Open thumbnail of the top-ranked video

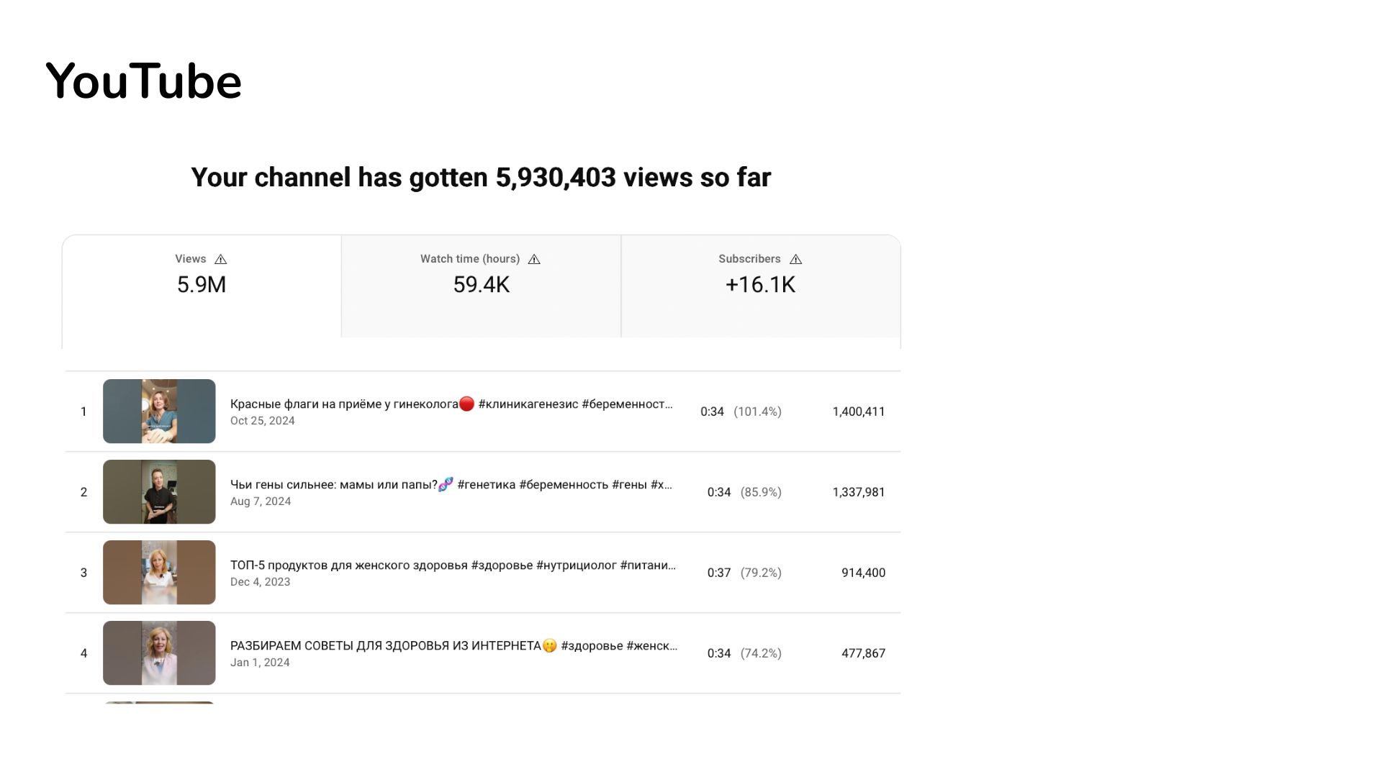coord(159,412)
